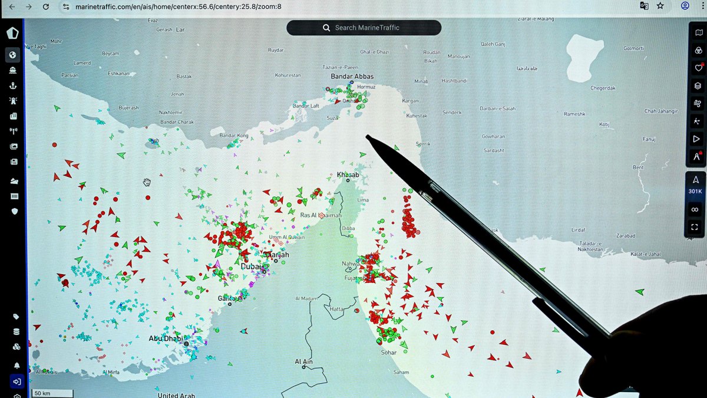Open the map type selector
The width and height of the screenshot is (707, 398).
(697, 33)
